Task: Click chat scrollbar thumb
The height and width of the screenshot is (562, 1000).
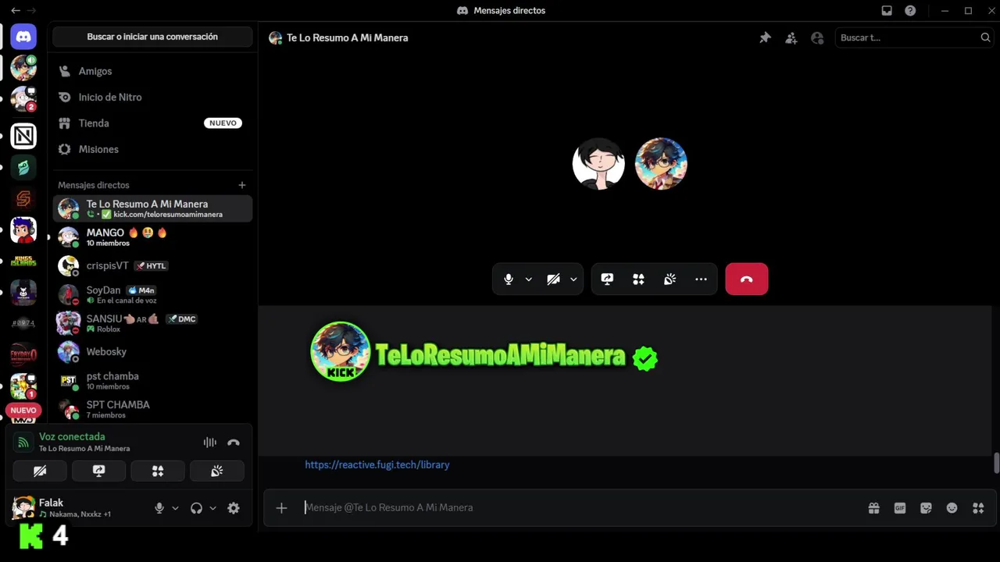Action: point(996,463)
